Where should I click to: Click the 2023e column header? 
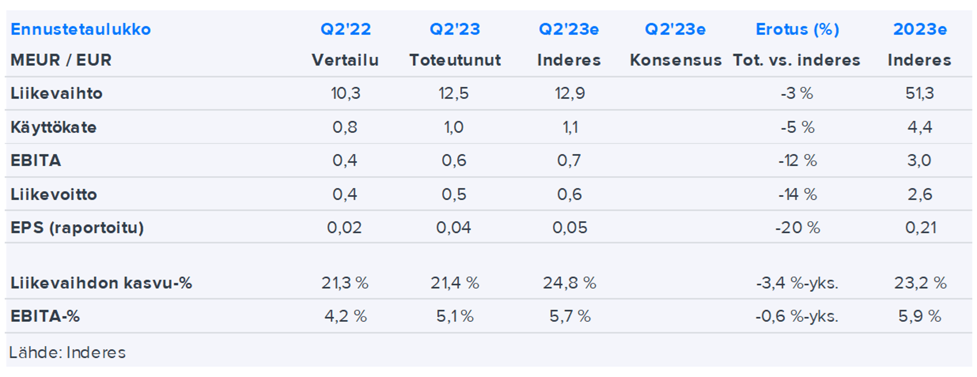pos(920,29)
